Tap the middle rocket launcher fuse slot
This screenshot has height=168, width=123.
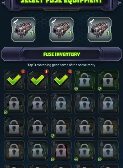coord(61,30)
